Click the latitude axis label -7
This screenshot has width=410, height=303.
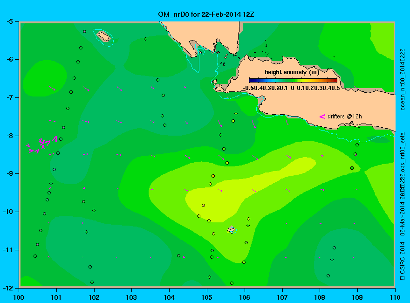tap(9, 97)
